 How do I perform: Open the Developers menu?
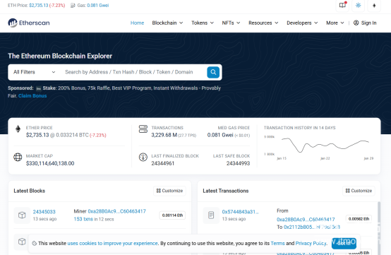point(302,23)
